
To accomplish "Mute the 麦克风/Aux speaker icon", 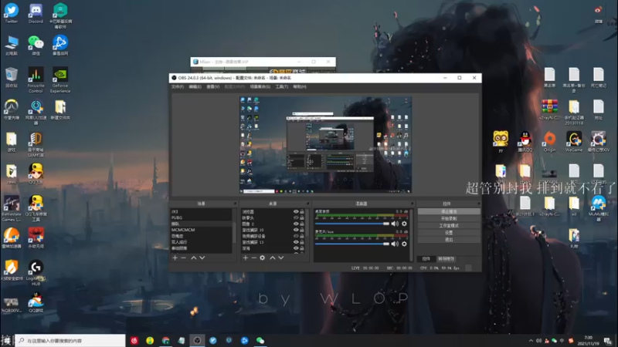I will [395, 244].
